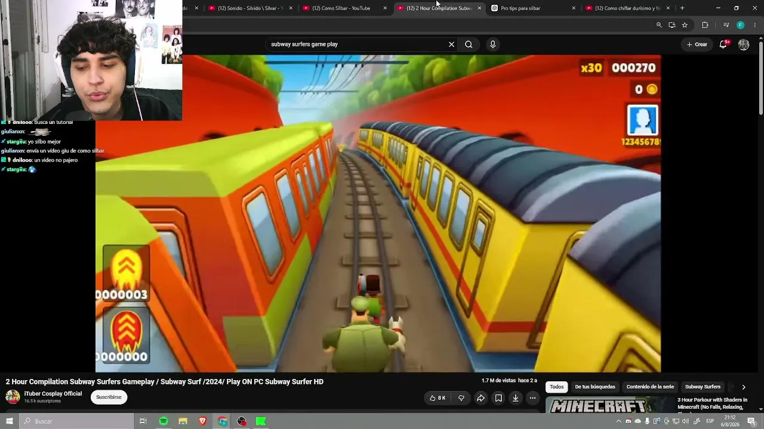The height and width of the screenshot is (429, 764).
Task: Show hidden system tray icons
Action: coord(620,421)
